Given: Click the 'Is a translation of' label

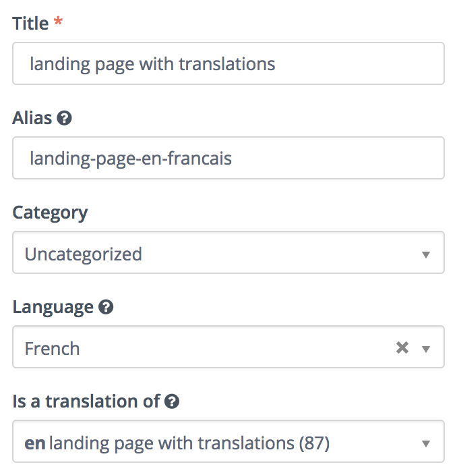Looking at the screenshot, I should (86, 401).
